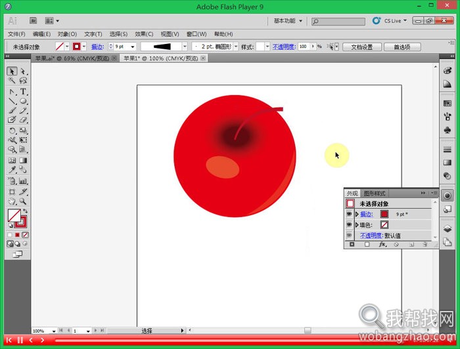Toggle visibility eye for 填色 row
This screenshot has width=460, height=349.
349,224
